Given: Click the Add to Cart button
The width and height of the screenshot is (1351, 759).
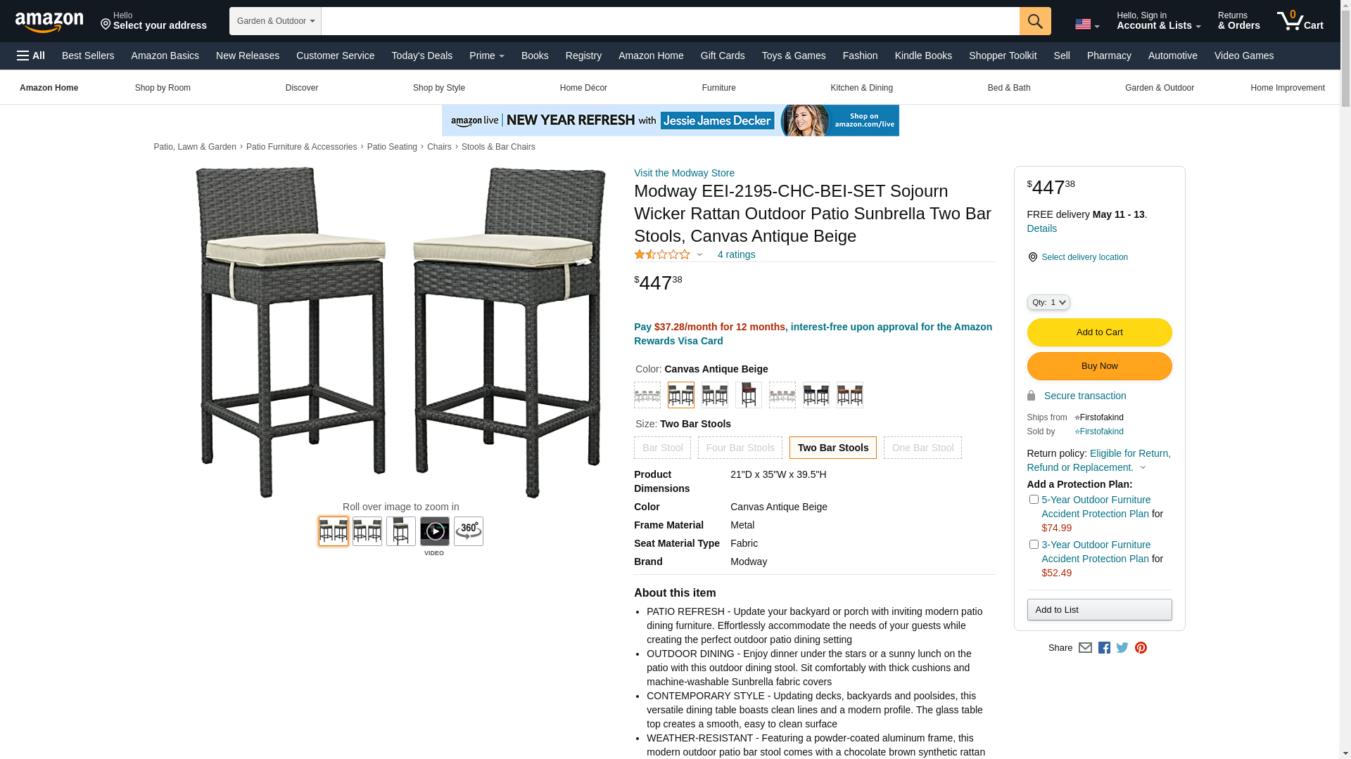Looking at the screenshot, I should (x=1099, y=332).
